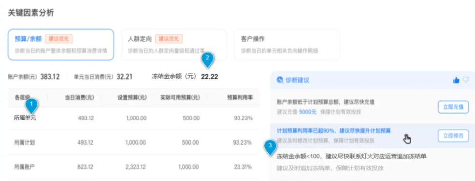Select the 所属计划 row label
475x181 pixels.
25,142
